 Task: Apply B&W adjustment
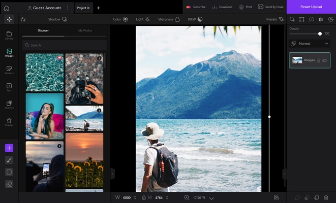195,19
